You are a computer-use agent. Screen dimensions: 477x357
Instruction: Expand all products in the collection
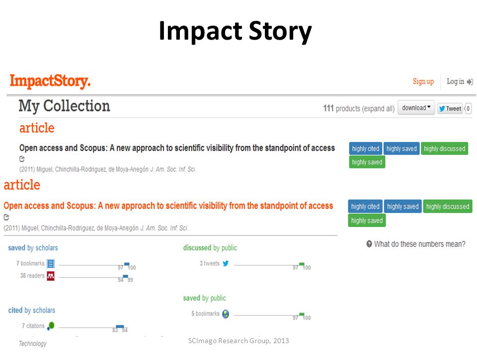[x=378, y=109]
